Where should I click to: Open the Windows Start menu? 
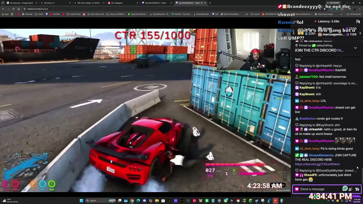[x=81, y=201]
